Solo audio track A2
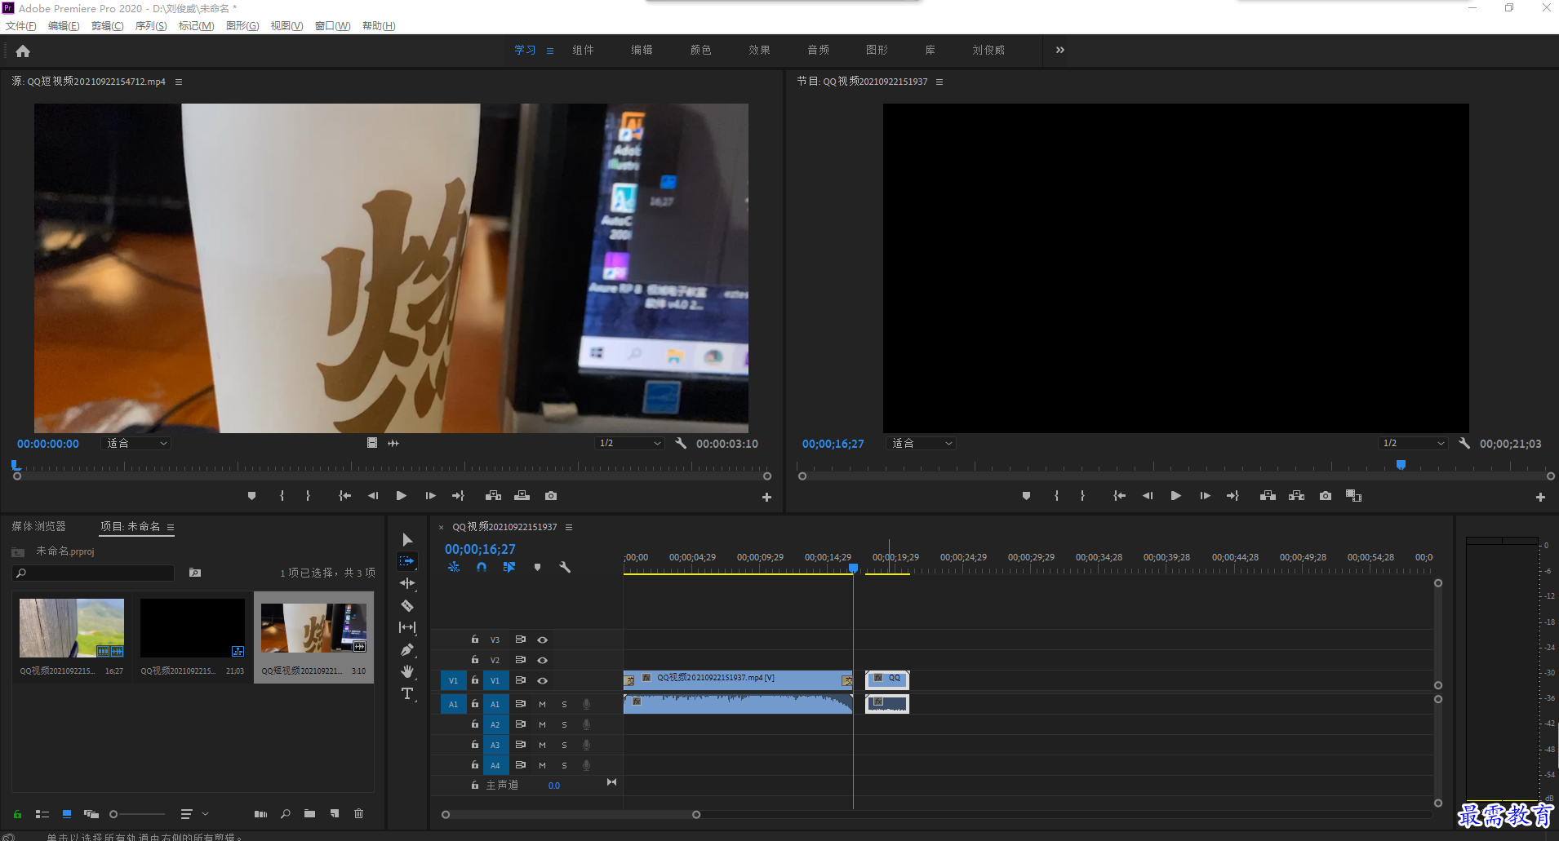The width and height of the screenshot is (1559, 841). [564, 724]
